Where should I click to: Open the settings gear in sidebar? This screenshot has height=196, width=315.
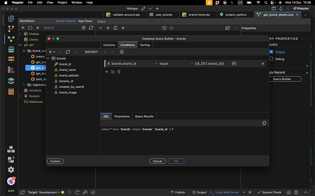click(x=11, y=170)
